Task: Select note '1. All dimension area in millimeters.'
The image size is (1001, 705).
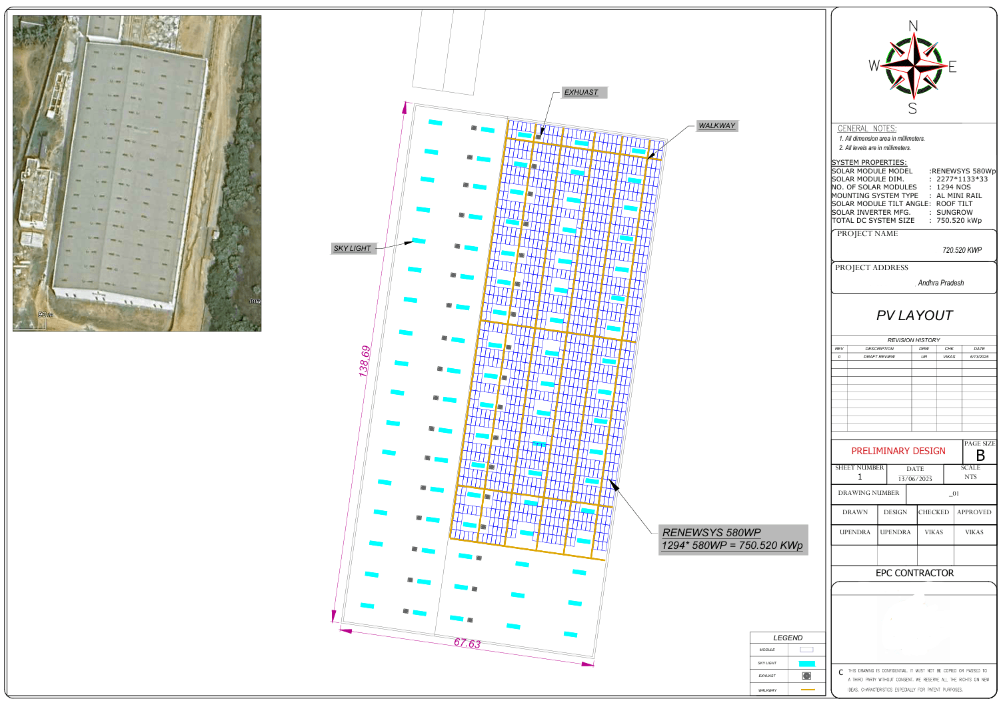Action: pos(882,139)
